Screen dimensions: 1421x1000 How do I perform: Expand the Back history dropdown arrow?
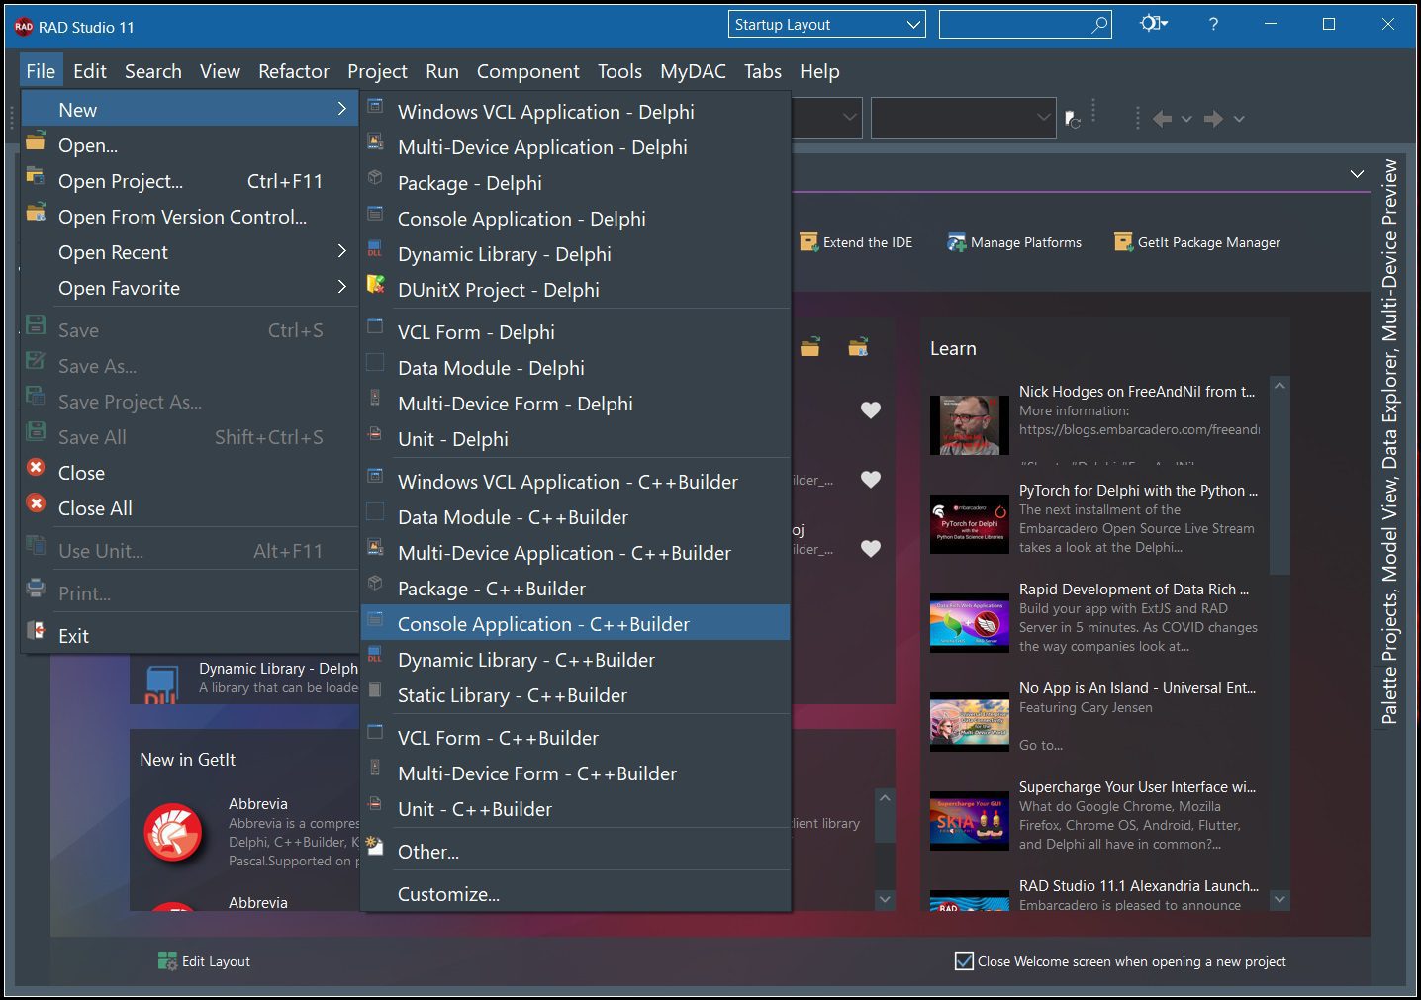click(1186, 120)
